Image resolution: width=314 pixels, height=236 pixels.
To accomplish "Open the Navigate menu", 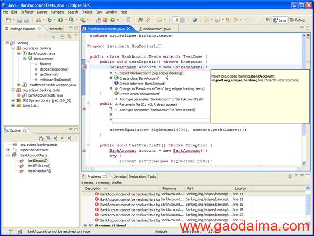I will (x=57, y=12).
